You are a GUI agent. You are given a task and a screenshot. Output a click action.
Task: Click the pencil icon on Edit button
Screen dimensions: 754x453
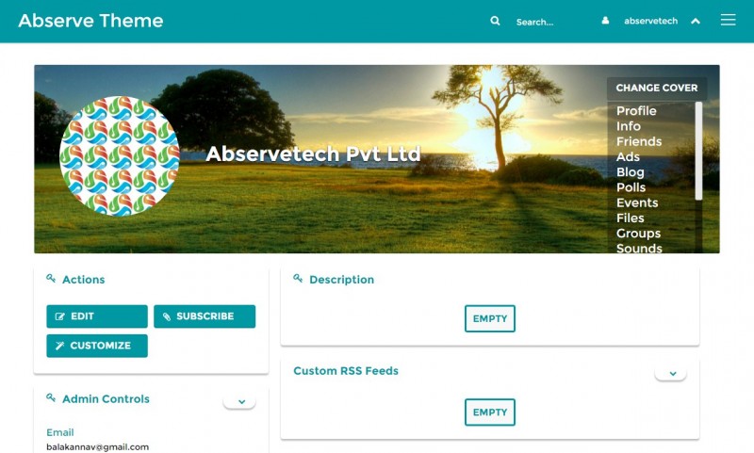click(60, 316)
